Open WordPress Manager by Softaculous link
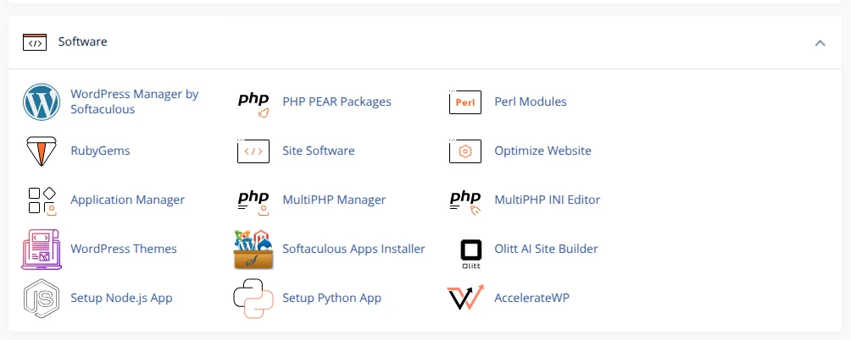This screenshot has width=851, height=340. (135, 101)
